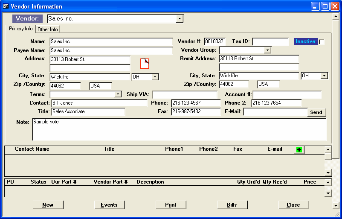342x219 pixels.
Task: Click the Tax ID input field
Action: [270, 42]
